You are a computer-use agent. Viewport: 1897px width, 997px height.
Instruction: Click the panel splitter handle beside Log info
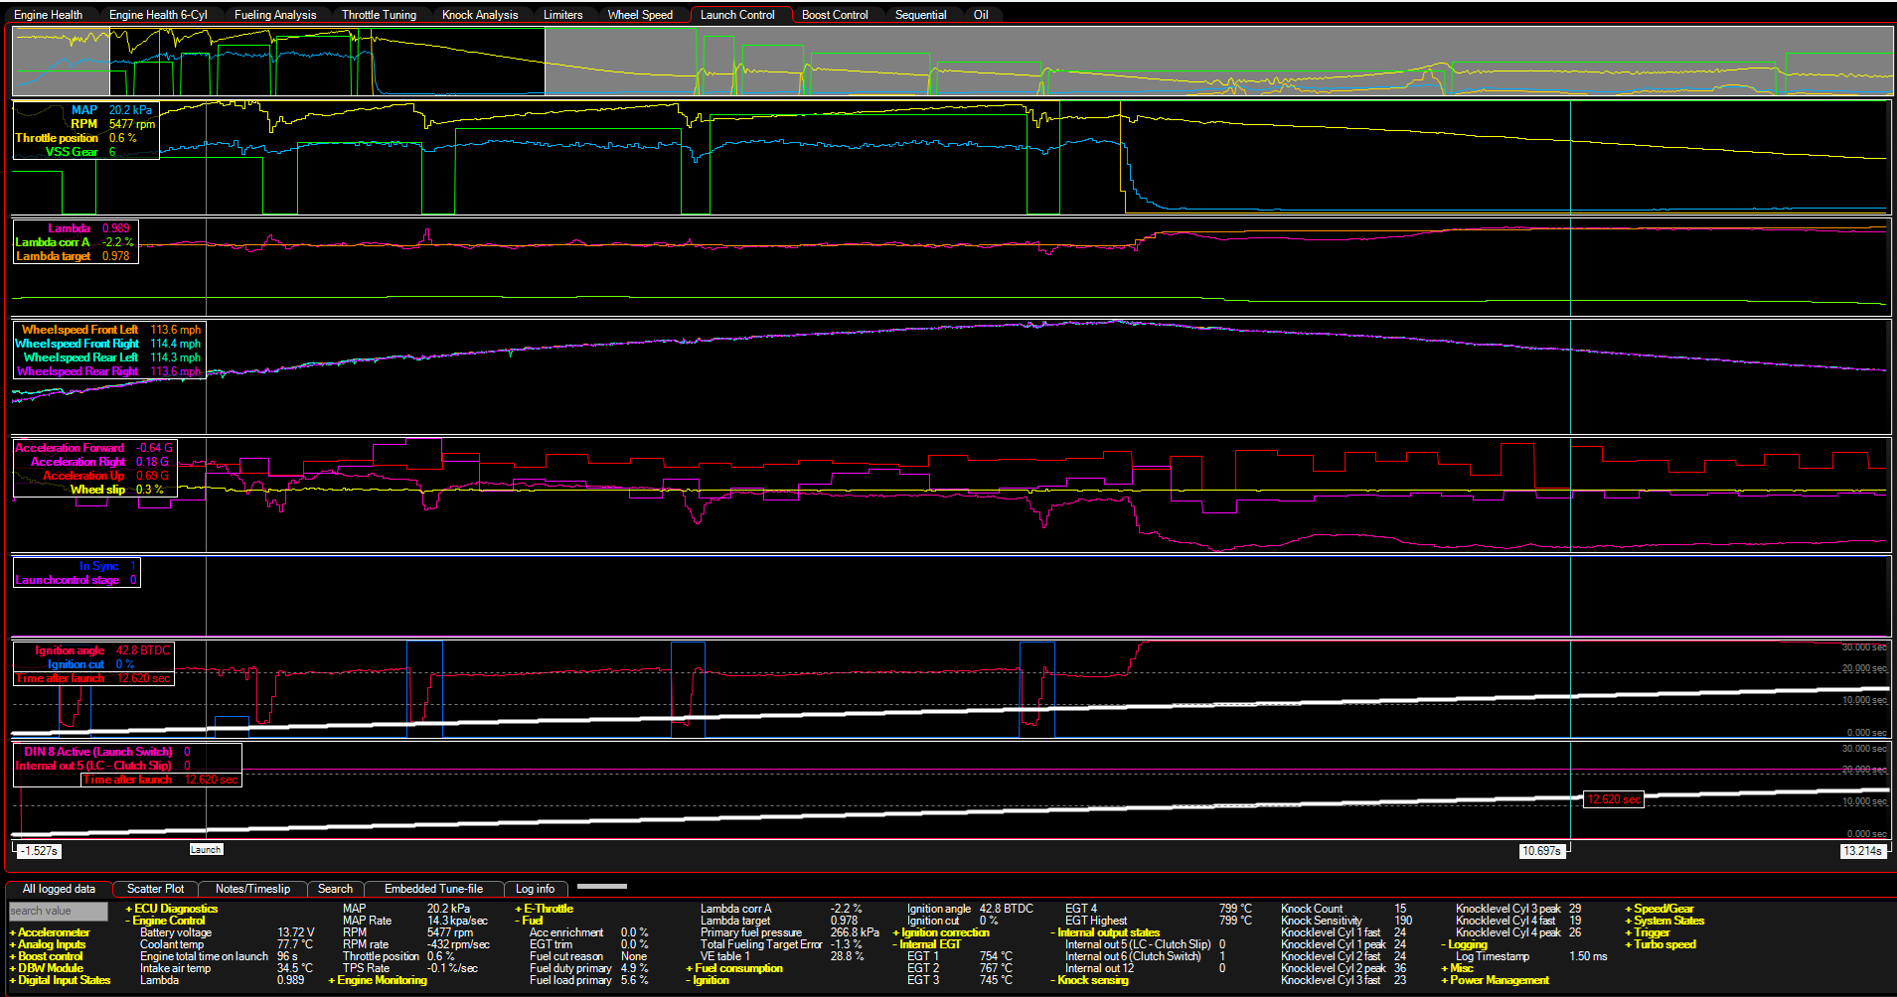point(601,886)
